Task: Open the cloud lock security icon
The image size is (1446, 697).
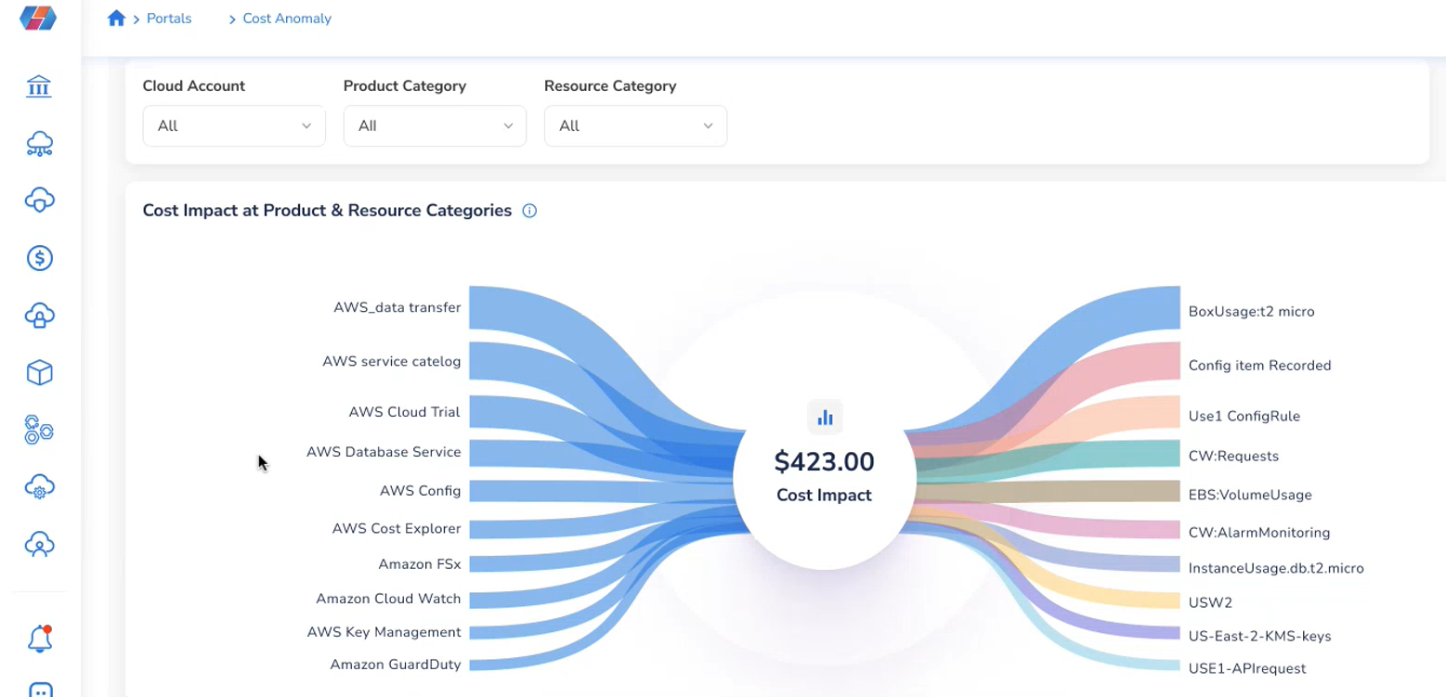Action: tap(39, 316)
